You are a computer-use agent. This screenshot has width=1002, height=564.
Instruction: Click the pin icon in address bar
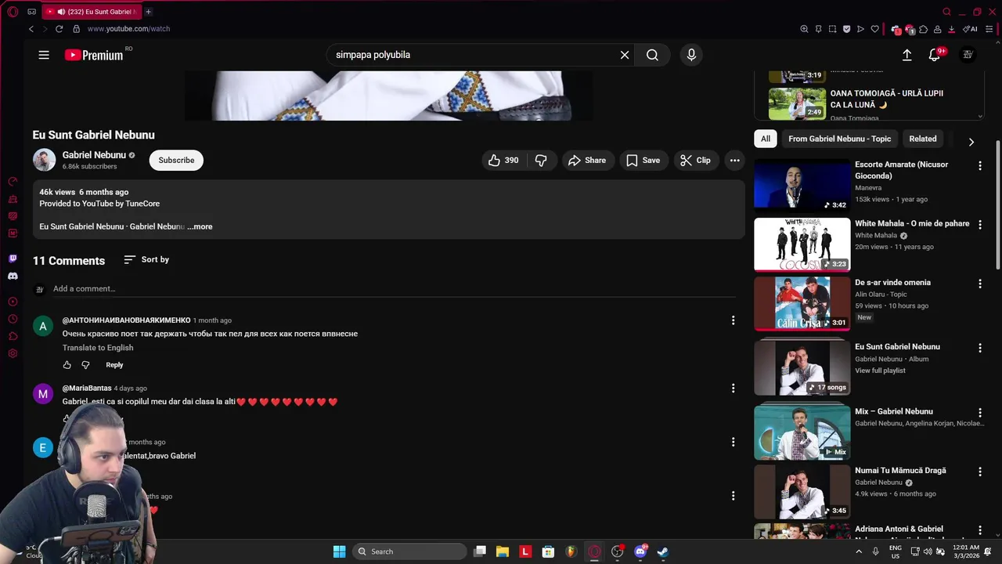818,29
